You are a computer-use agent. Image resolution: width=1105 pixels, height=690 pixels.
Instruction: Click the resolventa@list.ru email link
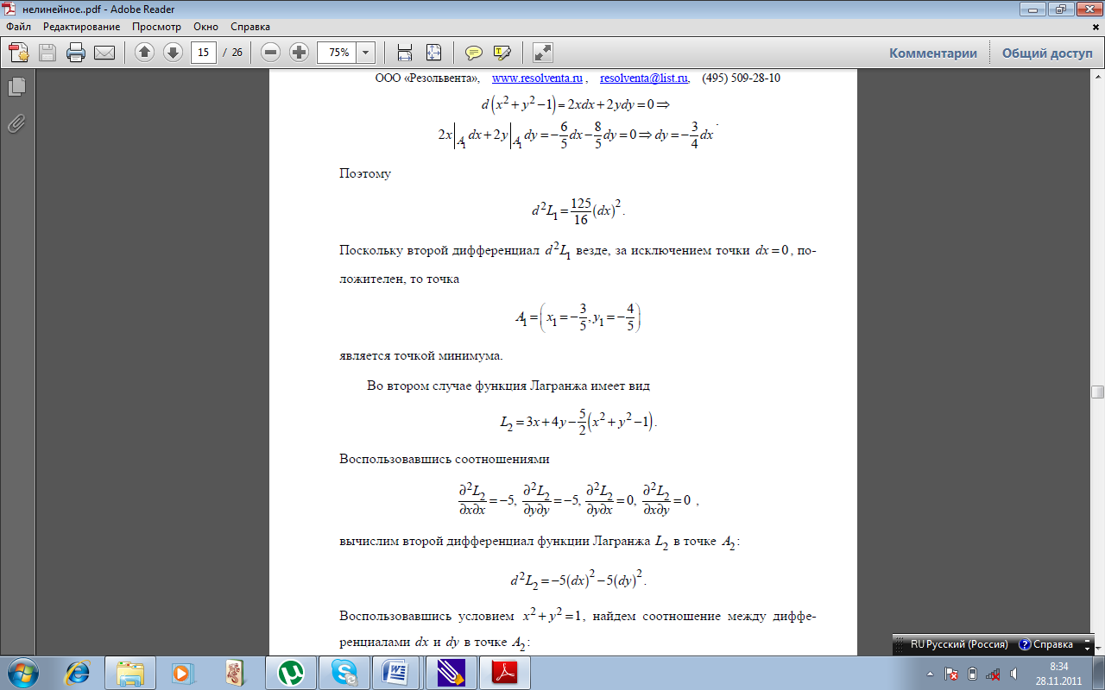(x=644, y=78)
